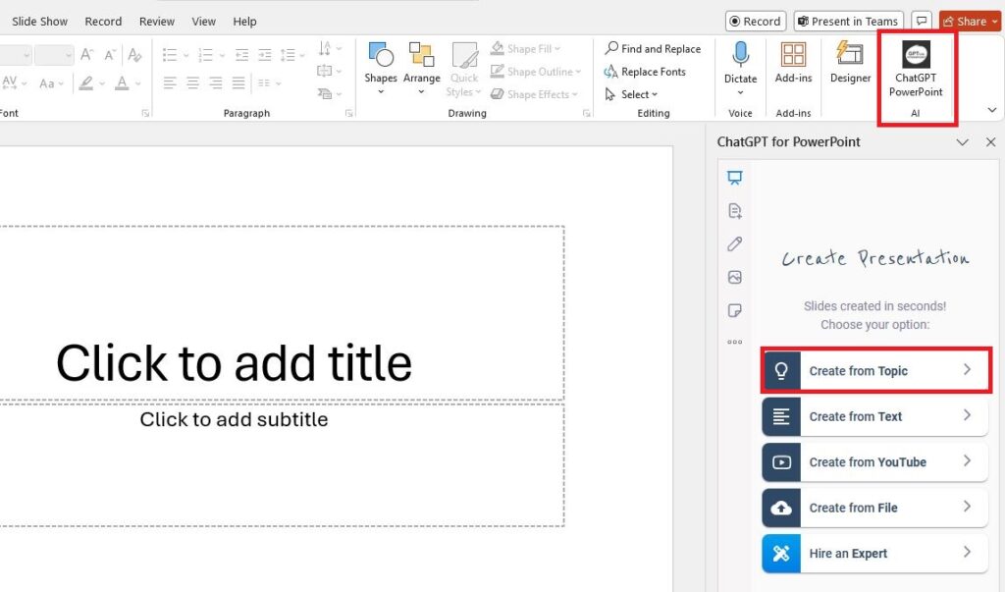Click Find and Replace
1005x592 pixels.
(653, 49)
